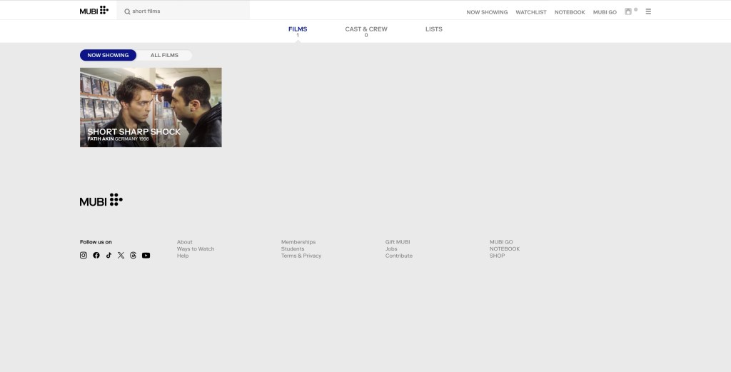Open MUBI's Facebook page

click(x=96, y=255)
